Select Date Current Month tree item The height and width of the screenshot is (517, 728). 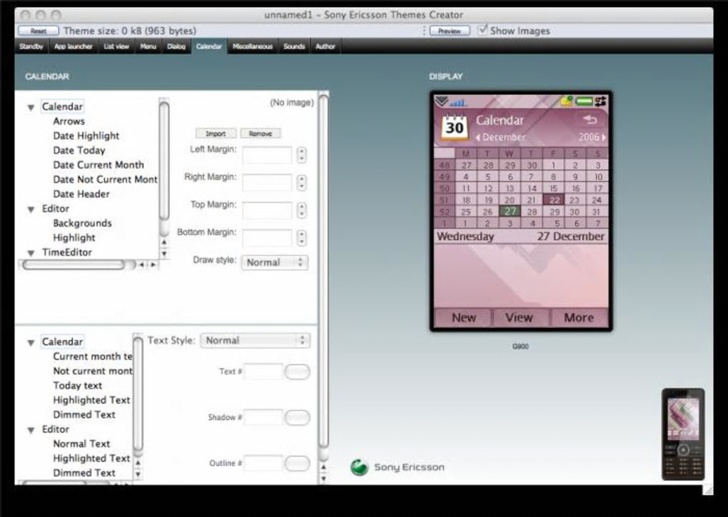(98, 165)
